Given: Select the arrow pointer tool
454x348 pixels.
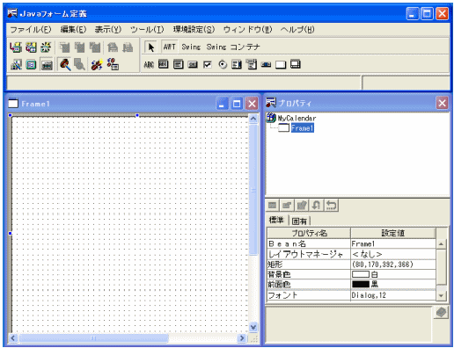Looking at the screenshot, I should (151, 47).
